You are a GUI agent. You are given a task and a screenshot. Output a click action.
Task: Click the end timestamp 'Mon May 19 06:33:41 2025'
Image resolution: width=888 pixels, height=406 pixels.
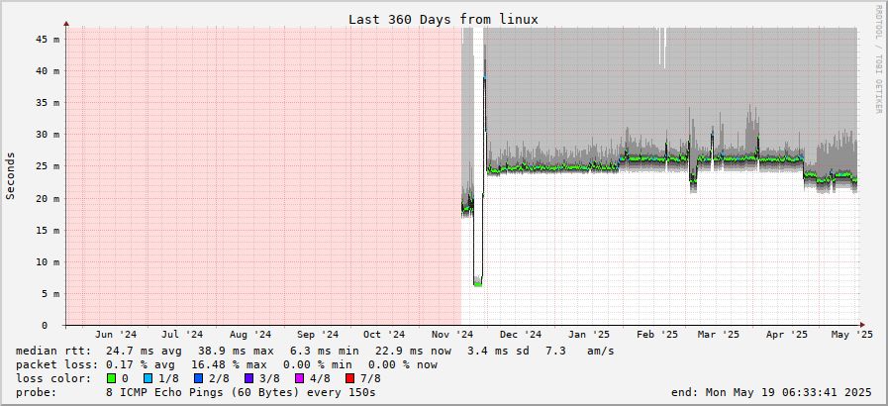tap(789, 392)
